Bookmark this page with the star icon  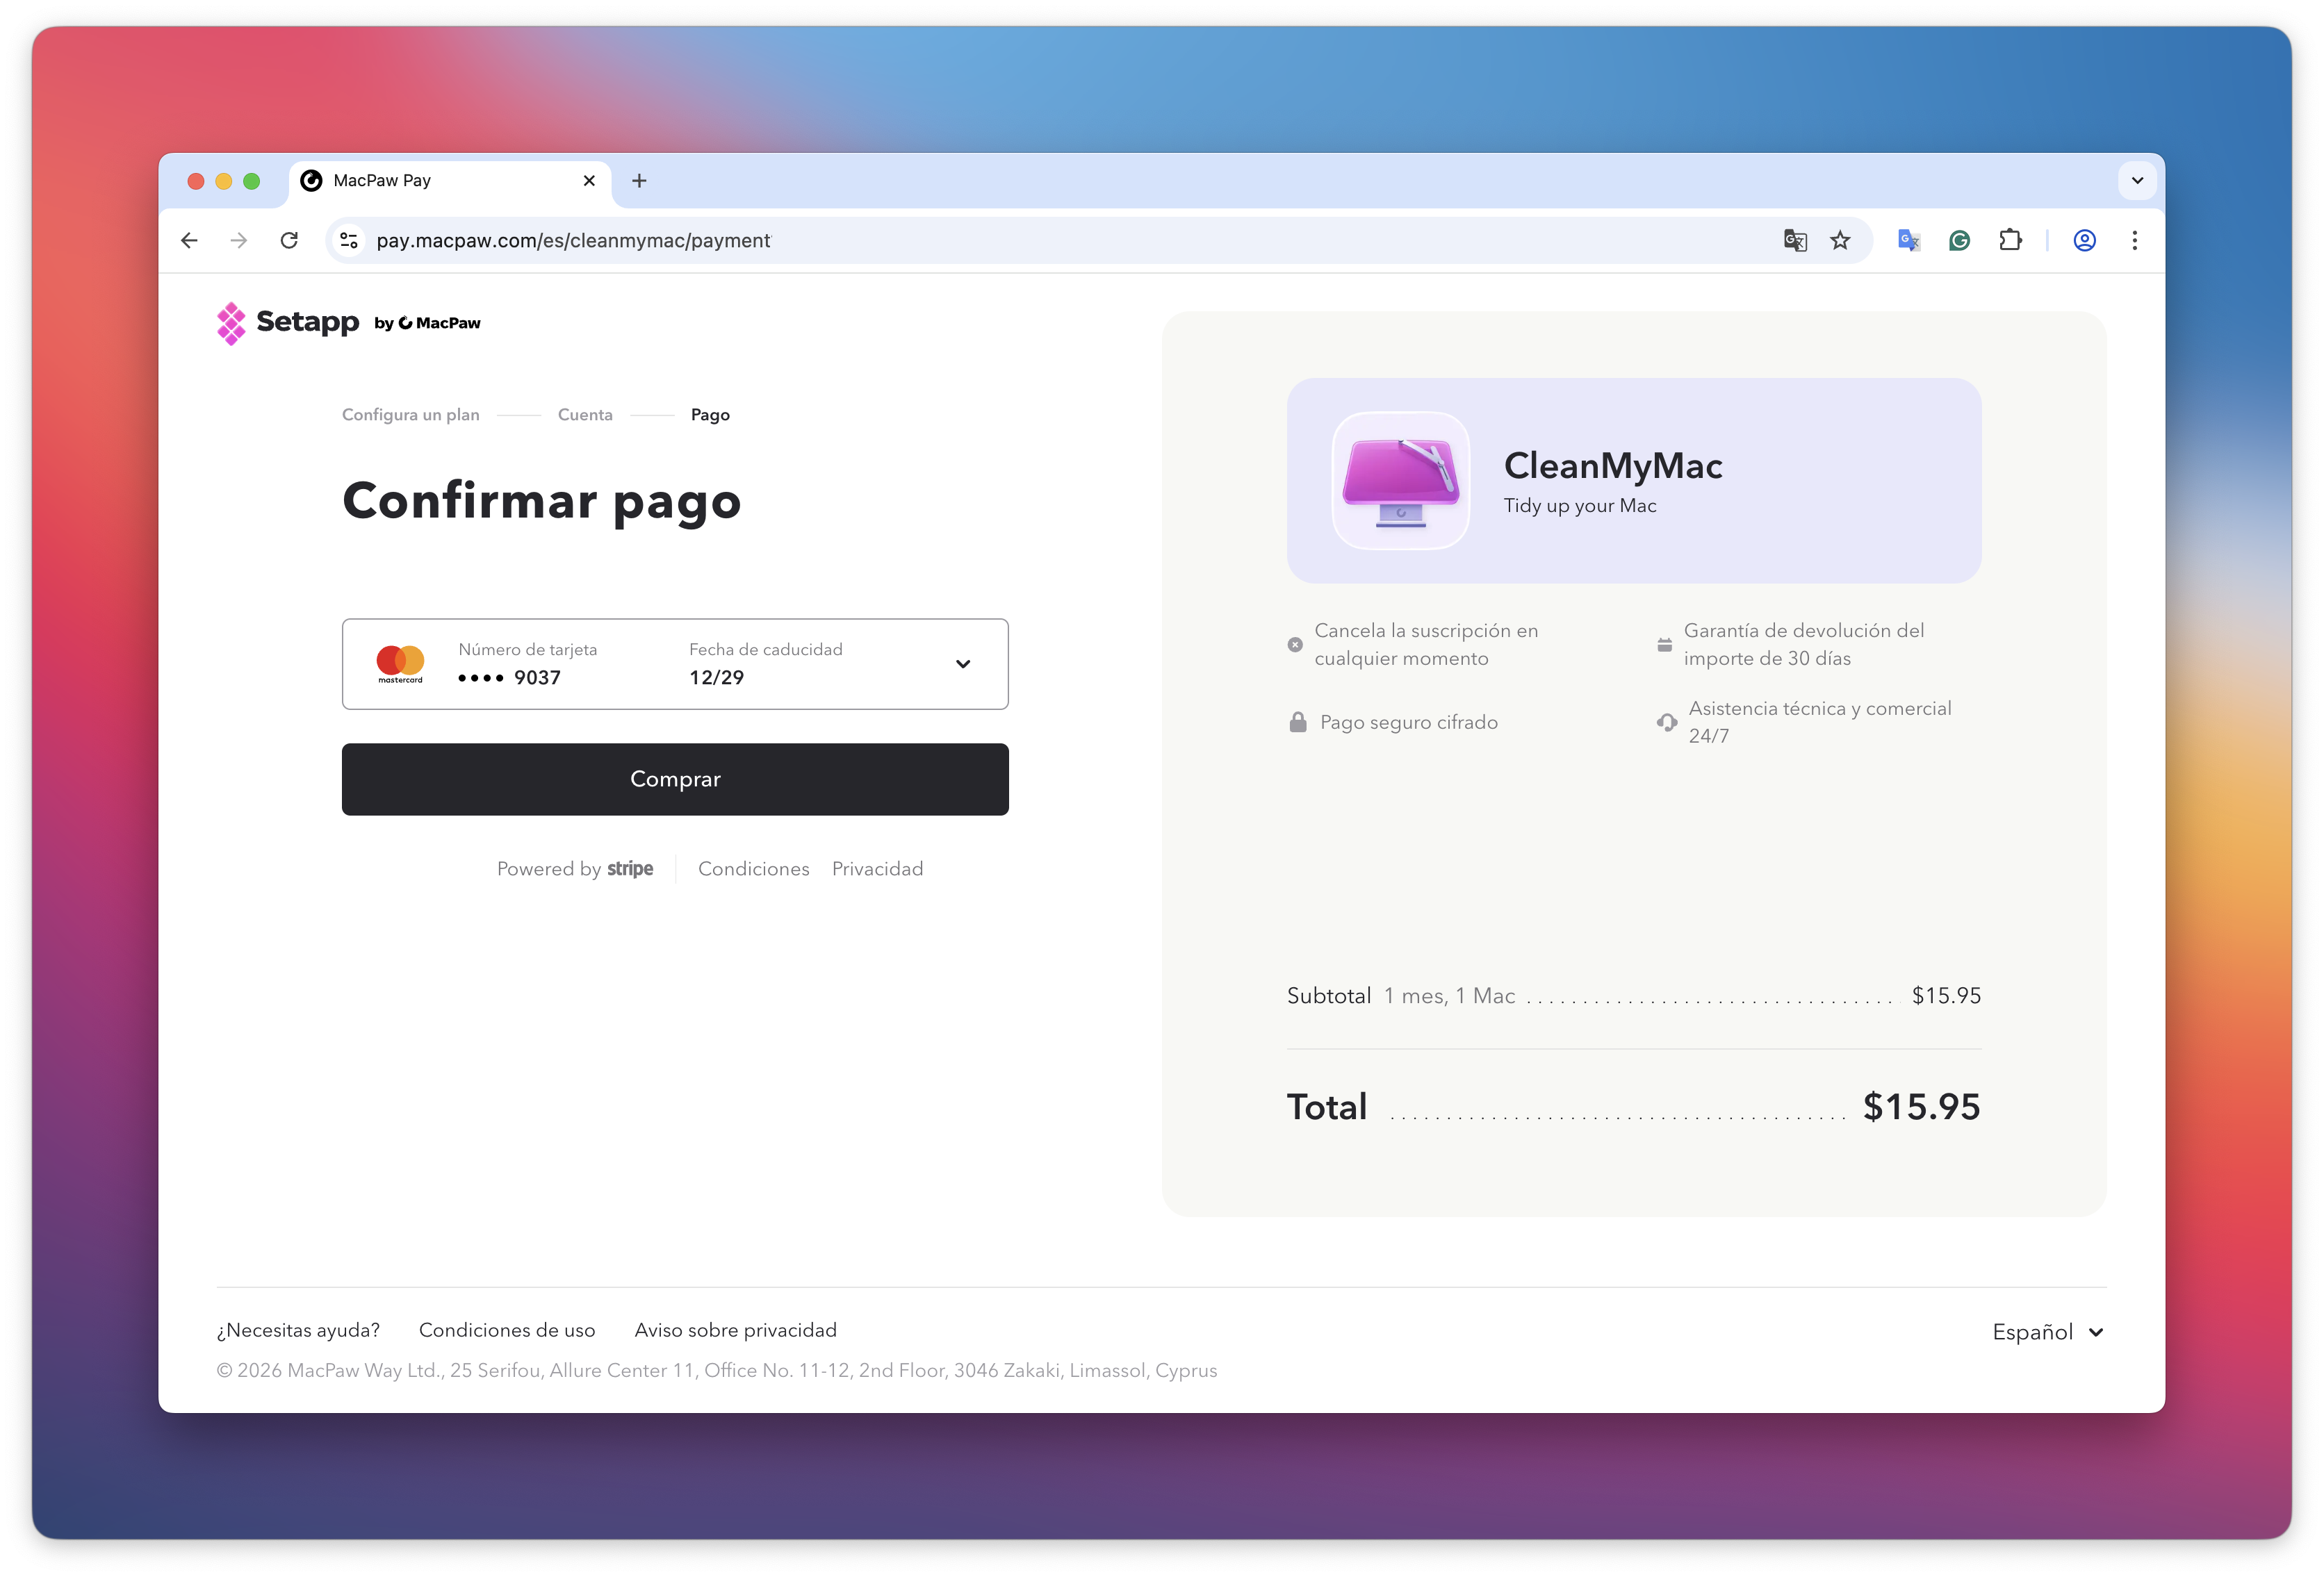[x=1840, y=240]
